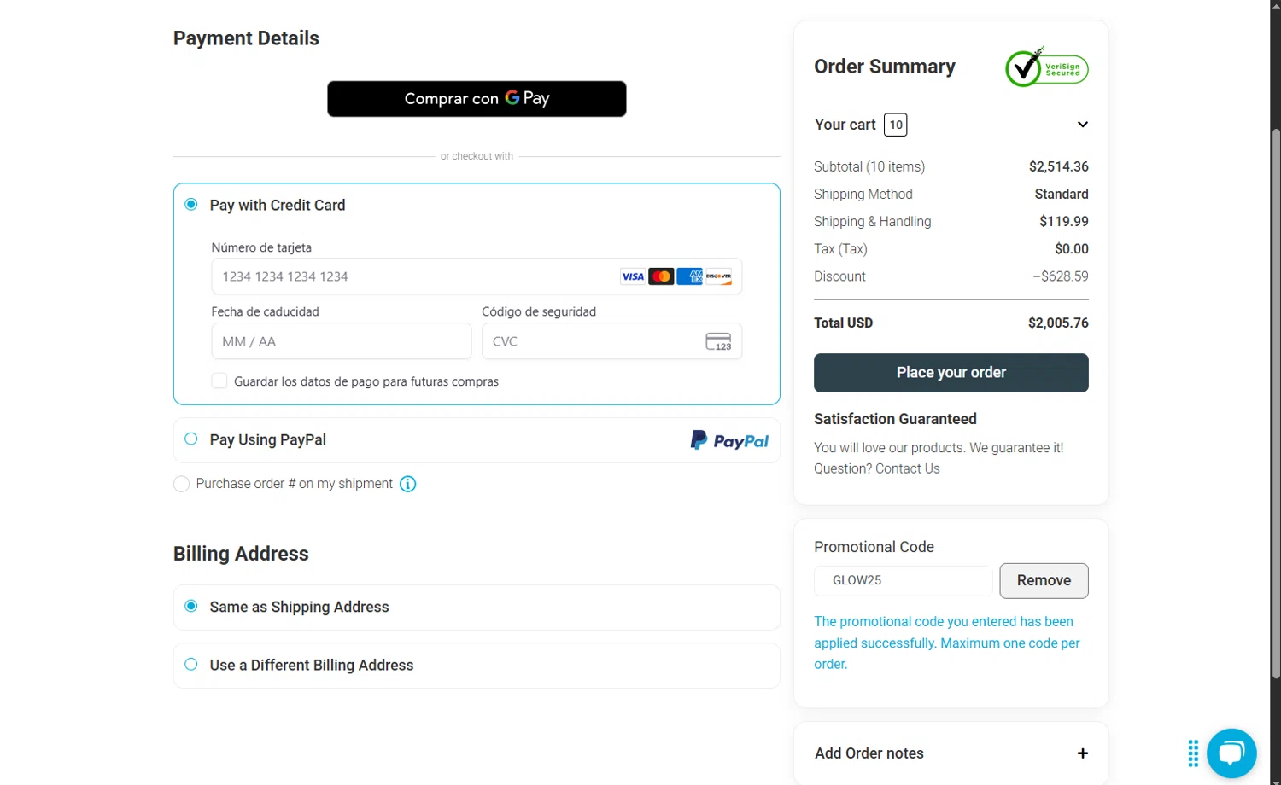This screenshot has height=785, width=1281.
Task: Click the Place your order button
Action: 951,373
